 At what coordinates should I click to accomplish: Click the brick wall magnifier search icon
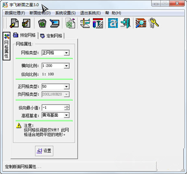click(x=141, y=23)
